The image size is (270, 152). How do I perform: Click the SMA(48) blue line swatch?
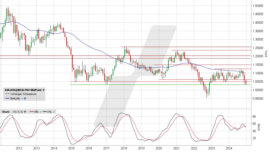point(7,99)
